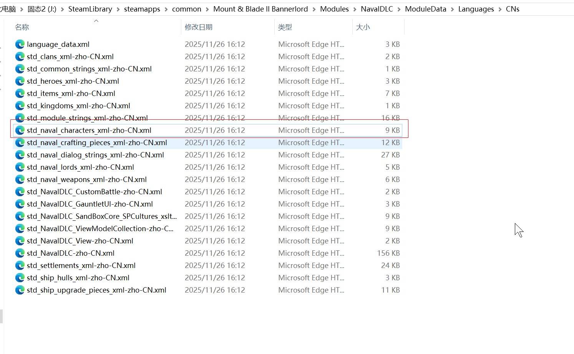Select the std_settlements_xml-zho-CN.xml file name

click(x=81, y=265)
